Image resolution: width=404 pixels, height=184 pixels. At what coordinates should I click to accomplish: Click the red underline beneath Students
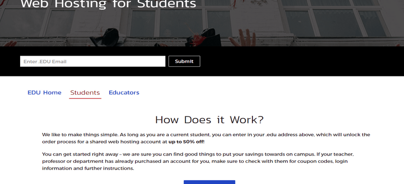tap(85, 98)
